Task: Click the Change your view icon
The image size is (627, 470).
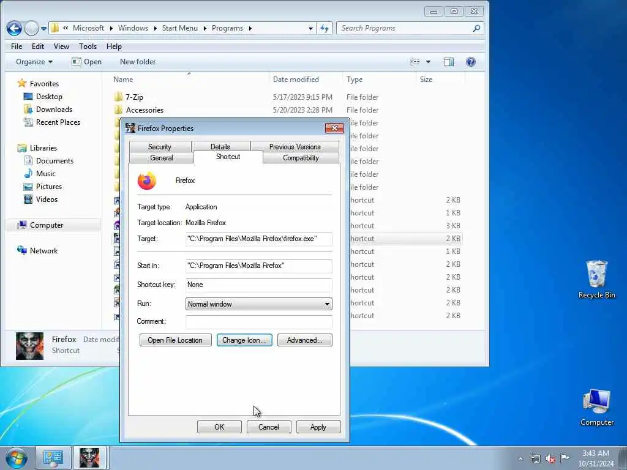Action: click(415, 62)
